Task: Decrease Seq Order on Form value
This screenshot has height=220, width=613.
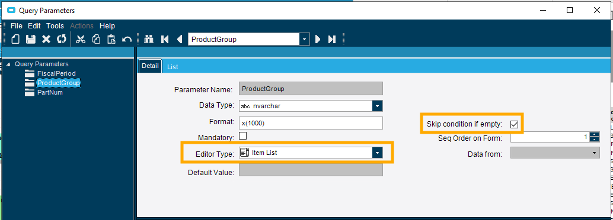Action: (595, 139)
